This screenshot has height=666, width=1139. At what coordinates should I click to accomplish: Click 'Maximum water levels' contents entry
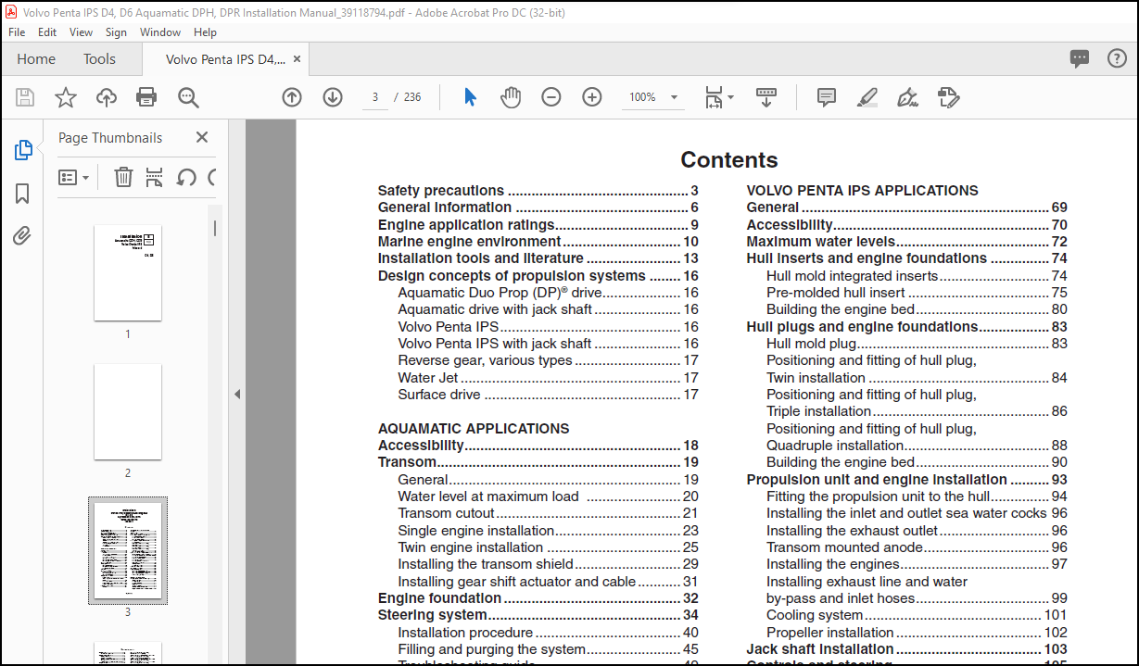pyautogui.click(x=907, y=242)
